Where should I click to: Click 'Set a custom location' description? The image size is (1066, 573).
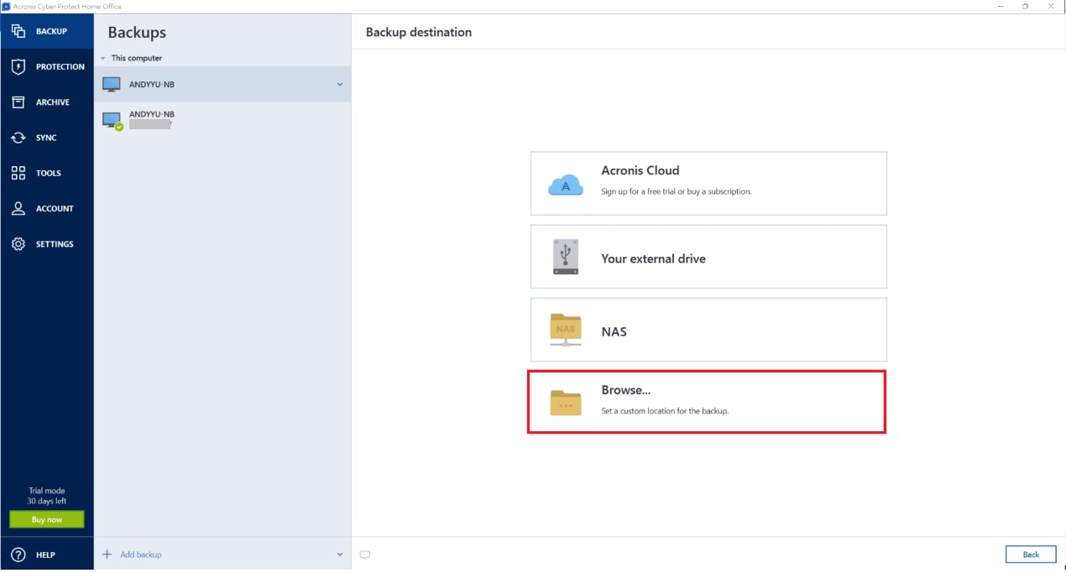coord(665,411)
